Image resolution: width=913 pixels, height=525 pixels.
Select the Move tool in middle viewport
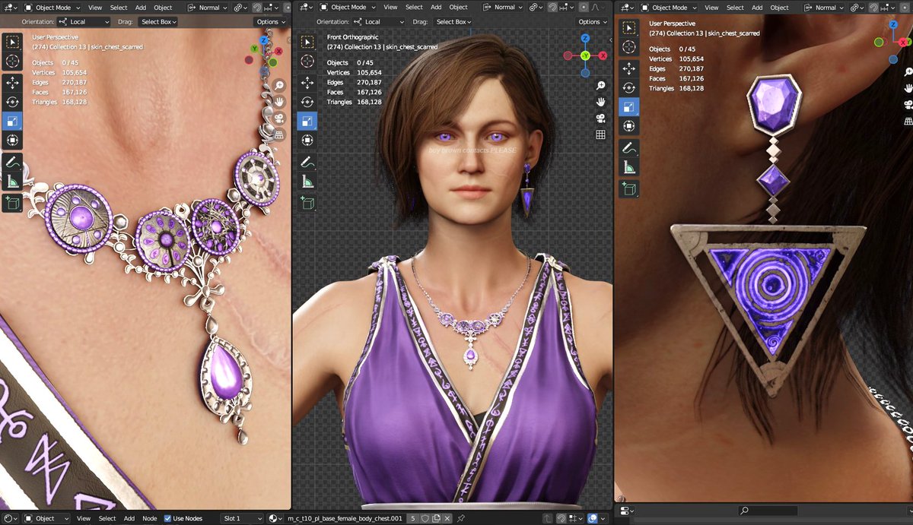coord(307,82)
